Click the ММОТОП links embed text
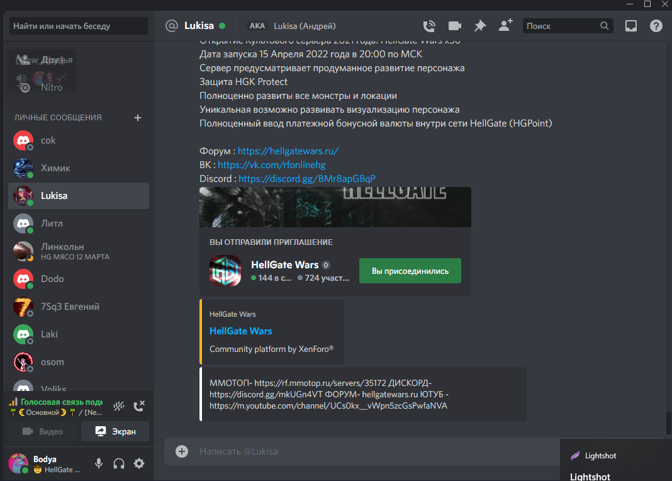This screenshot has width=672, height=481. click(328, 394)
